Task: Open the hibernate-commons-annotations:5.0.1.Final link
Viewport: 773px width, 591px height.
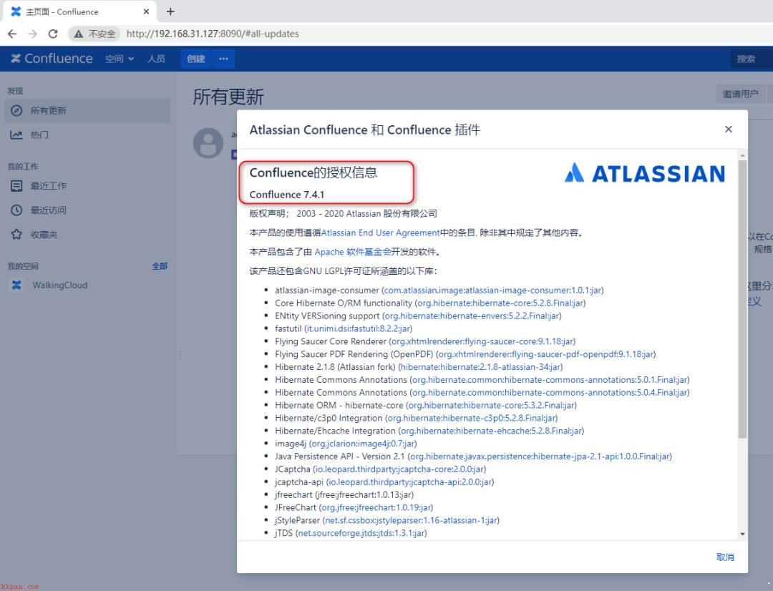Action: coord(550,380)
